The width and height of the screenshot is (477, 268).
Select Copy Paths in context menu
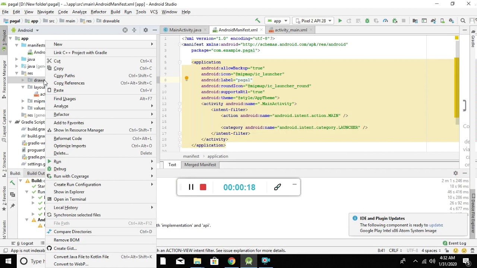pyautogui.click(x=101, y=76)
